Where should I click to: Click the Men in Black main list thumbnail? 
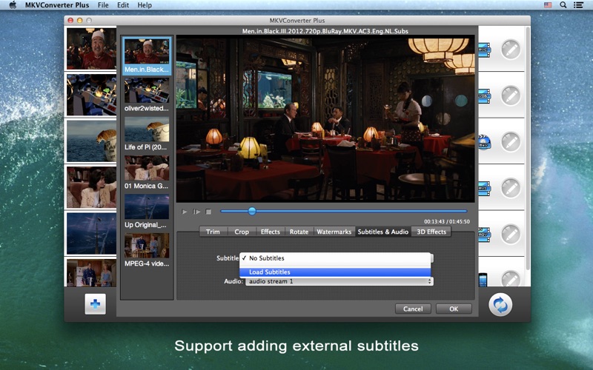click(91, 48)
